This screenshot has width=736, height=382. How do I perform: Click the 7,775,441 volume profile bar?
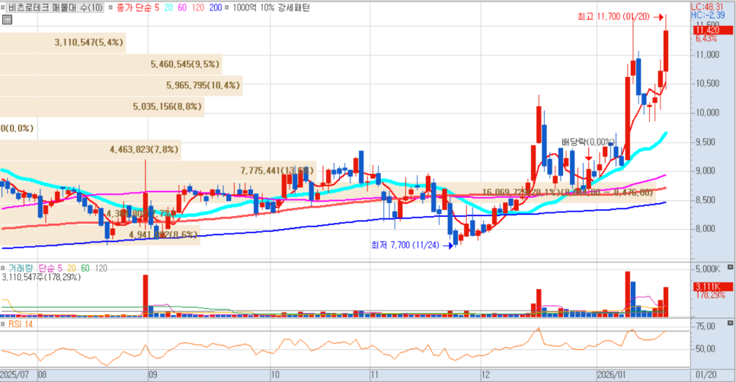[x=158, y=170]
